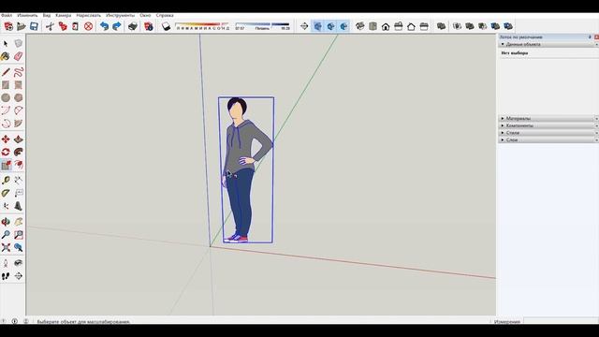Toggle shadows on or off
The image size is (599, 337).
[x=167, y=26]
